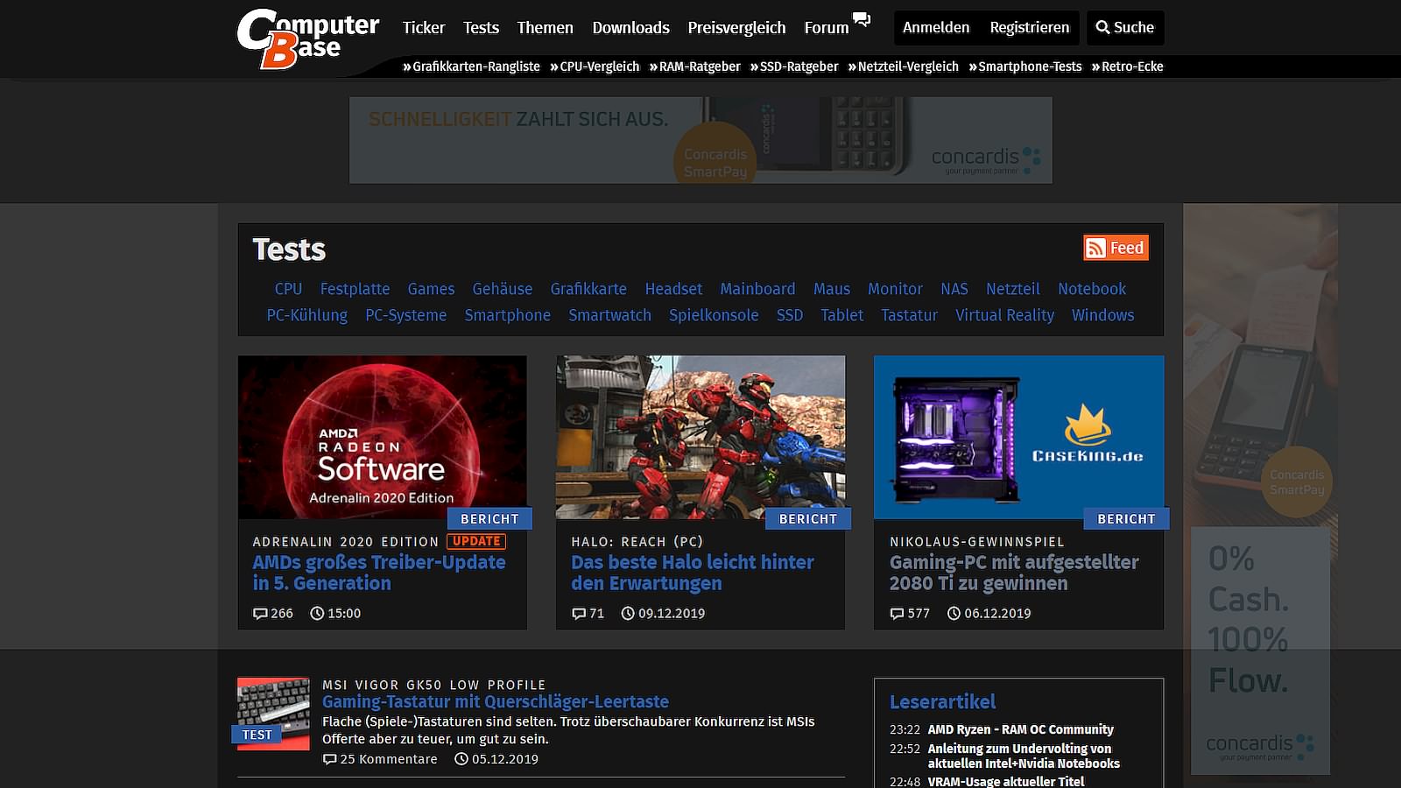Filter tests by Headset
The width and height of the screenshot is (1401, 788).
pyautogui.click(x=673, y=289)
